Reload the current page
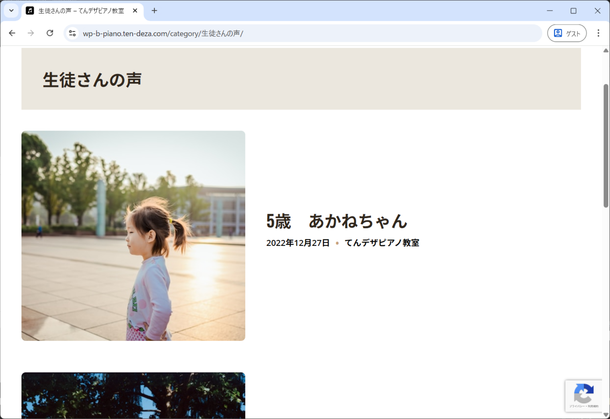Viewport: 610px width, 419px height. tap(50, 33)
